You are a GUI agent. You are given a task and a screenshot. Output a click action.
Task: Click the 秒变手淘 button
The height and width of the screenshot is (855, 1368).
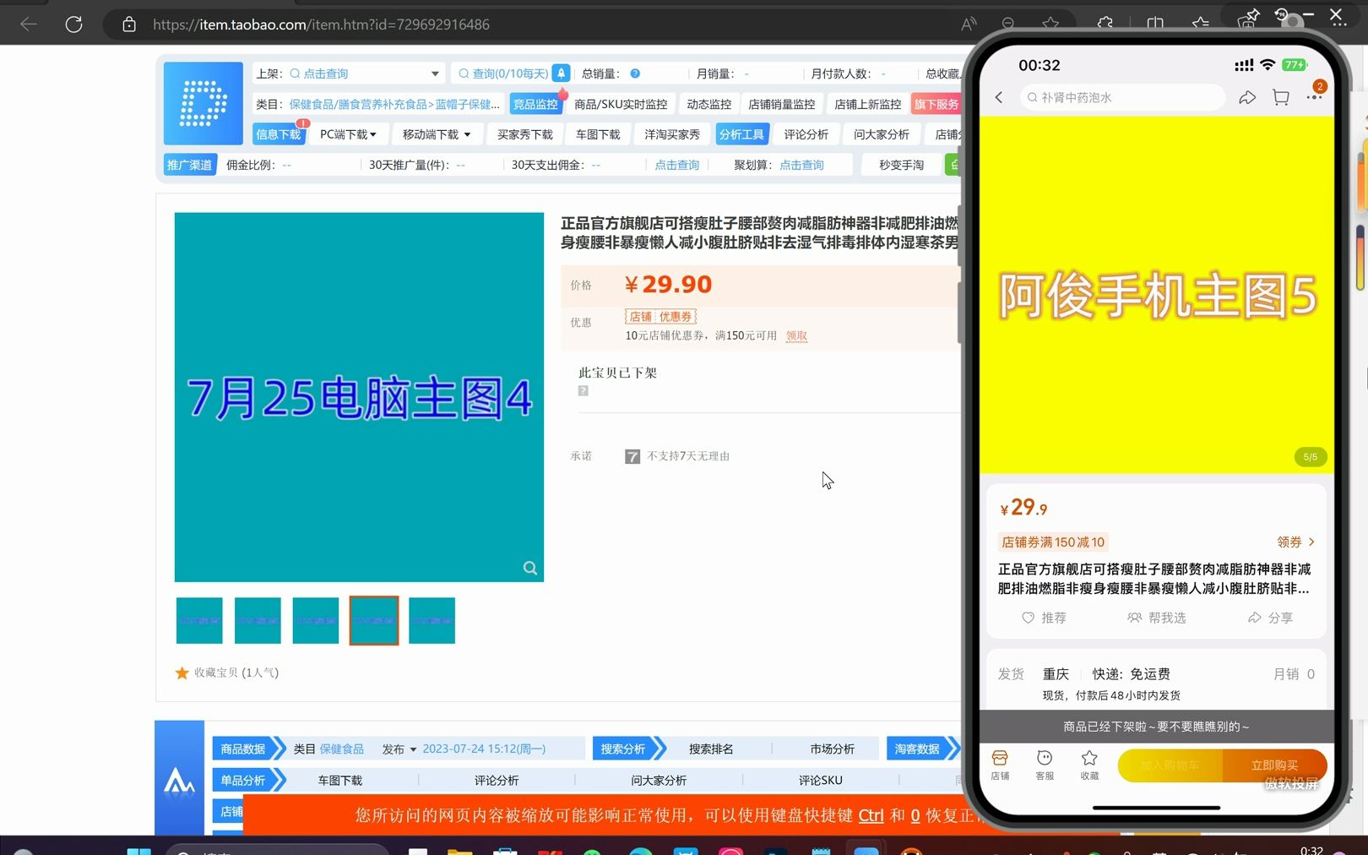pos(901,165)
